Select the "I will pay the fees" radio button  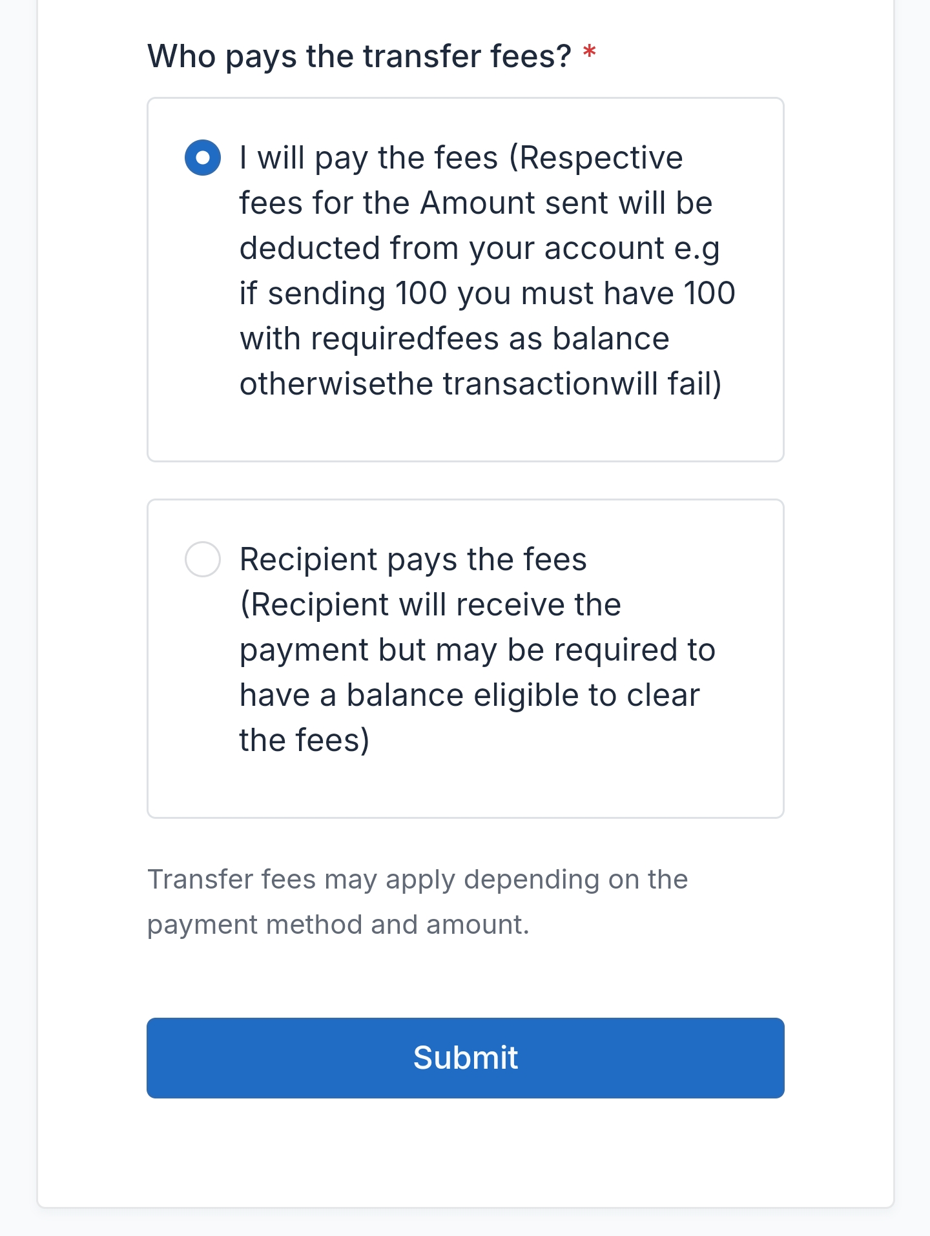203,158
